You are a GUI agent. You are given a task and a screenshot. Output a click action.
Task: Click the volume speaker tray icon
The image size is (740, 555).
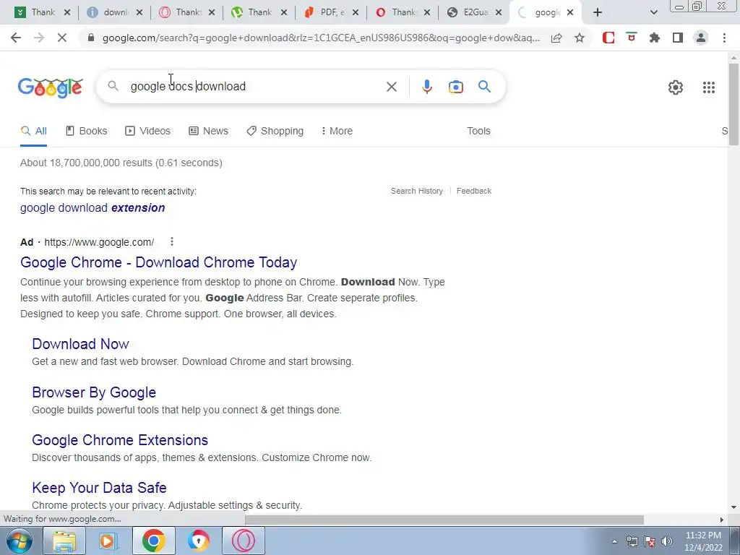667,541
